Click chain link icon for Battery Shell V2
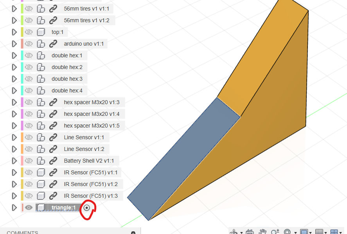 click(53, 161)
